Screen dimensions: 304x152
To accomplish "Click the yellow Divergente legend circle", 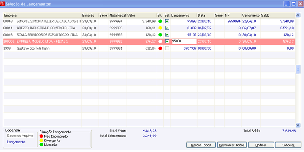I will (x=41, y=140).
